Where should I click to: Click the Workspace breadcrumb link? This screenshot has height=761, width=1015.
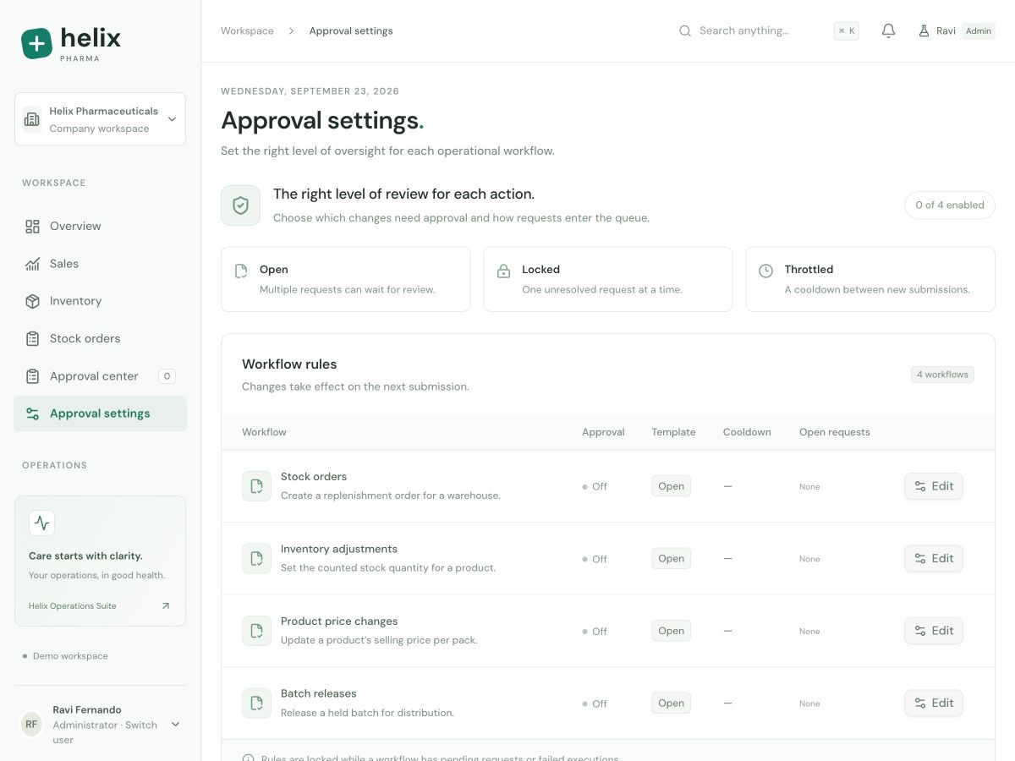[x=247, y=31]
